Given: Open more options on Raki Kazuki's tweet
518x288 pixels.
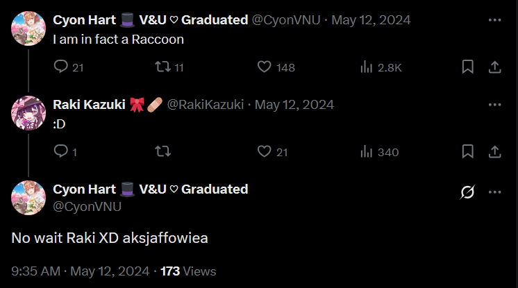Looking at the screenshot, I should 494,104.
